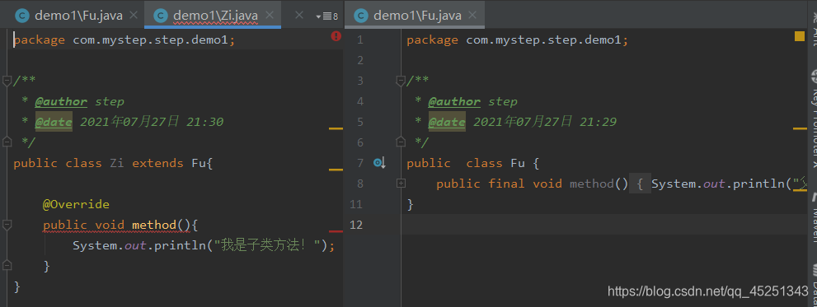Click the fold end marker at method's closing brace
This screenshot has width=817, height=307.
click(7, 265)
